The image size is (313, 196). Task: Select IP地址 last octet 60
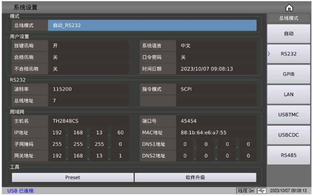(120, 132)
